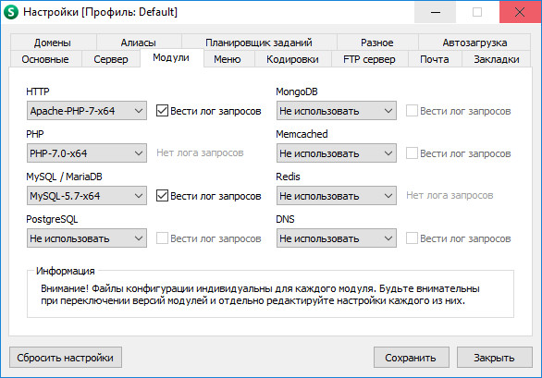Open the Сервер tab
The width and height of the screenshot is (542, 378).
coord(111,59)
